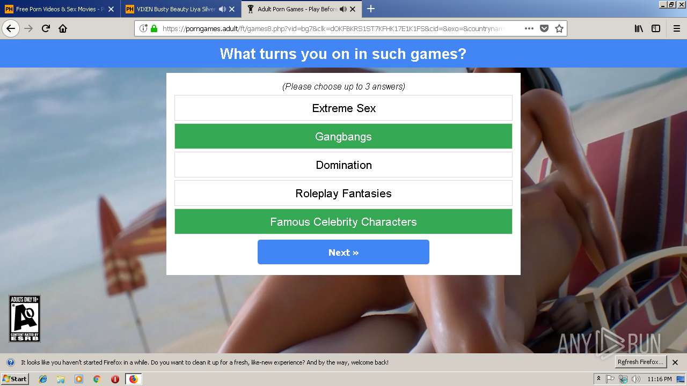Save page to Pocket

click(x=544, y=28)
